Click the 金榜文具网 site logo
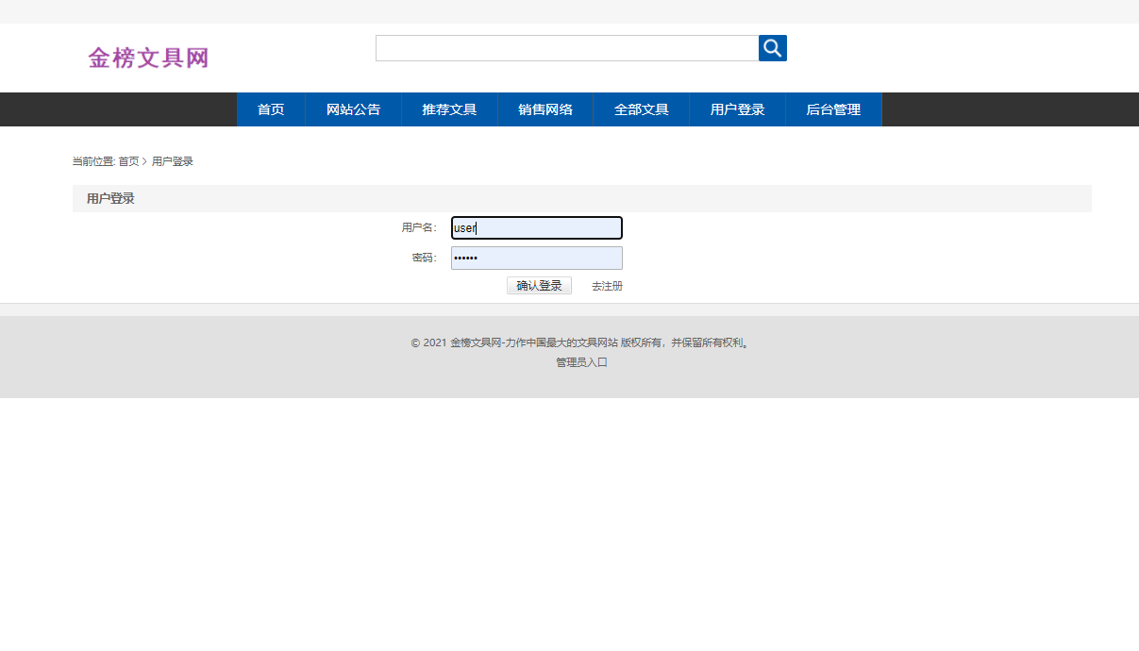 pyautogui.click(x=147, y=58)
